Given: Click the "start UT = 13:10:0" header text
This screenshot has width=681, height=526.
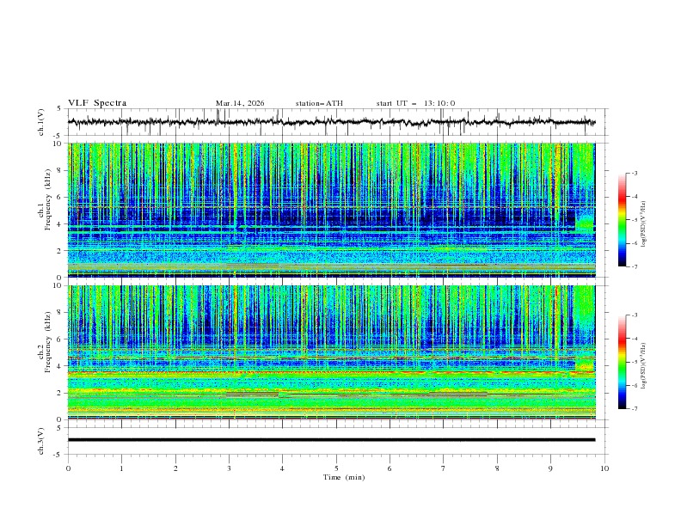Looking at the screenshot, I should (x=415, y=103).
